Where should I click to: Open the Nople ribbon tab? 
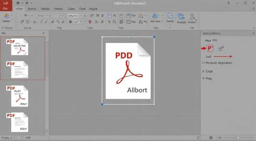tap(93, 9)
